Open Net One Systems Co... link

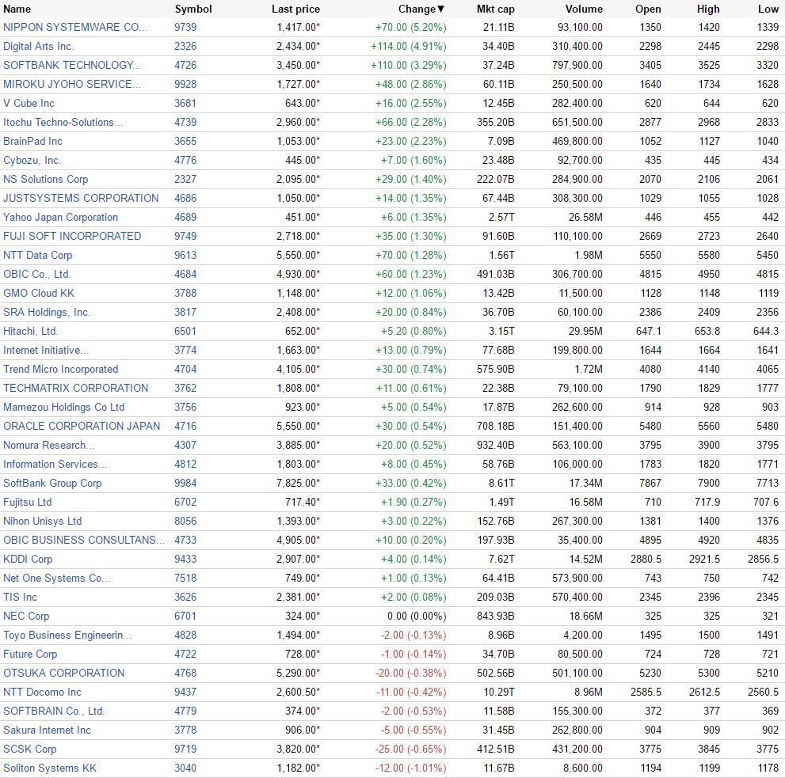point(56,579)
